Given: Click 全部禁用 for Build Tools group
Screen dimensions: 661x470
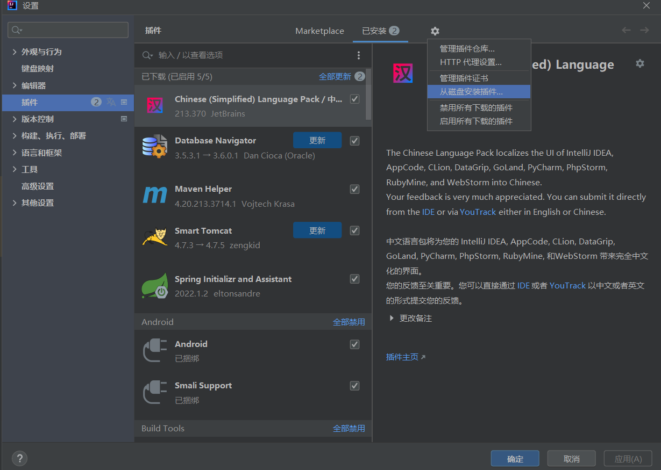Looking at the screenshot, I should (349, 428).
